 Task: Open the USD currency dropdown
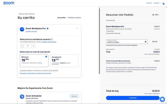(x=156, y=15)
